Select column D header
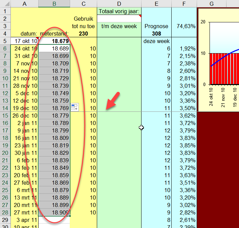The image size is (239, 228). pos(119,4)
